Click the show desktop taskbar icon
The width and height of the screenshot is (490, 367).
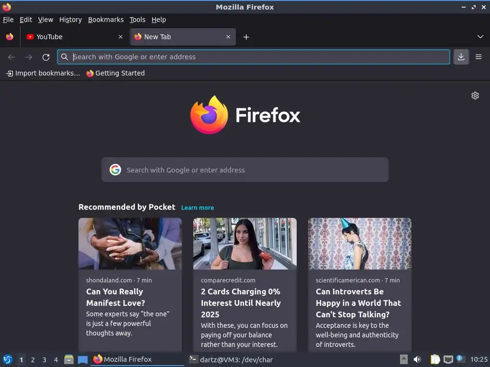tap(82, 359)
